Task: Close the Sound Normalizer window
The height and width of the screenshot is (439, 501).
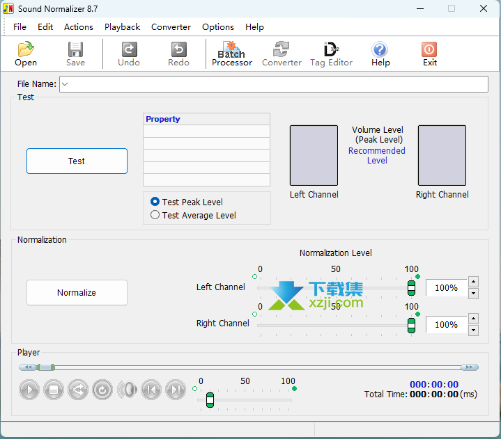Action: tap(484, 8)
